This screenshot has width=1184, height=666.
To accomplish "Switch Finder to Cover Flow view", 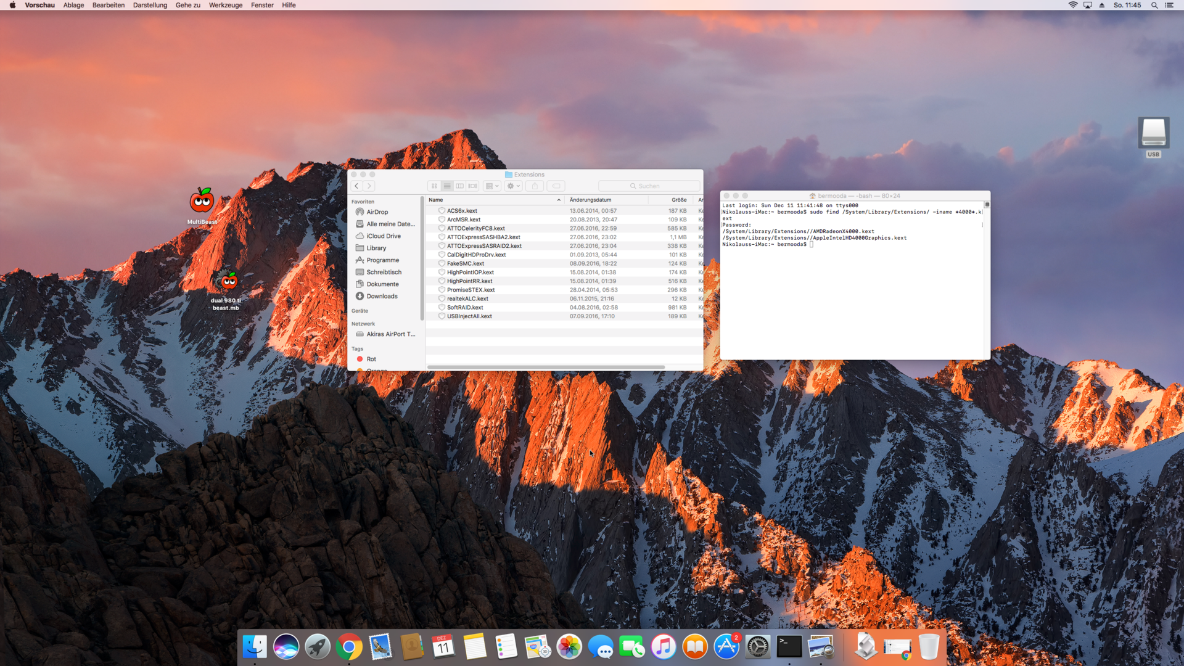I will click(473, 186).
